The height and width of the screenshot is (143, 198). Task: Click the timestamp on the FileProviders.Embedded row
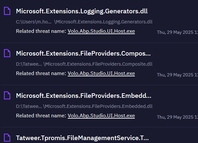pyautogui.click(x=177, y=117)
